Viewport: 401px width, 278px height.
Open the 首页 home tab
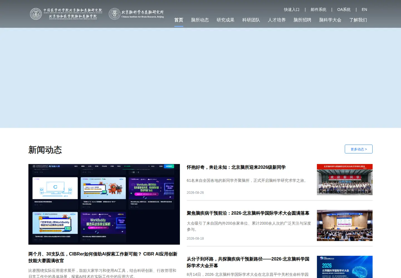(179, 20)
